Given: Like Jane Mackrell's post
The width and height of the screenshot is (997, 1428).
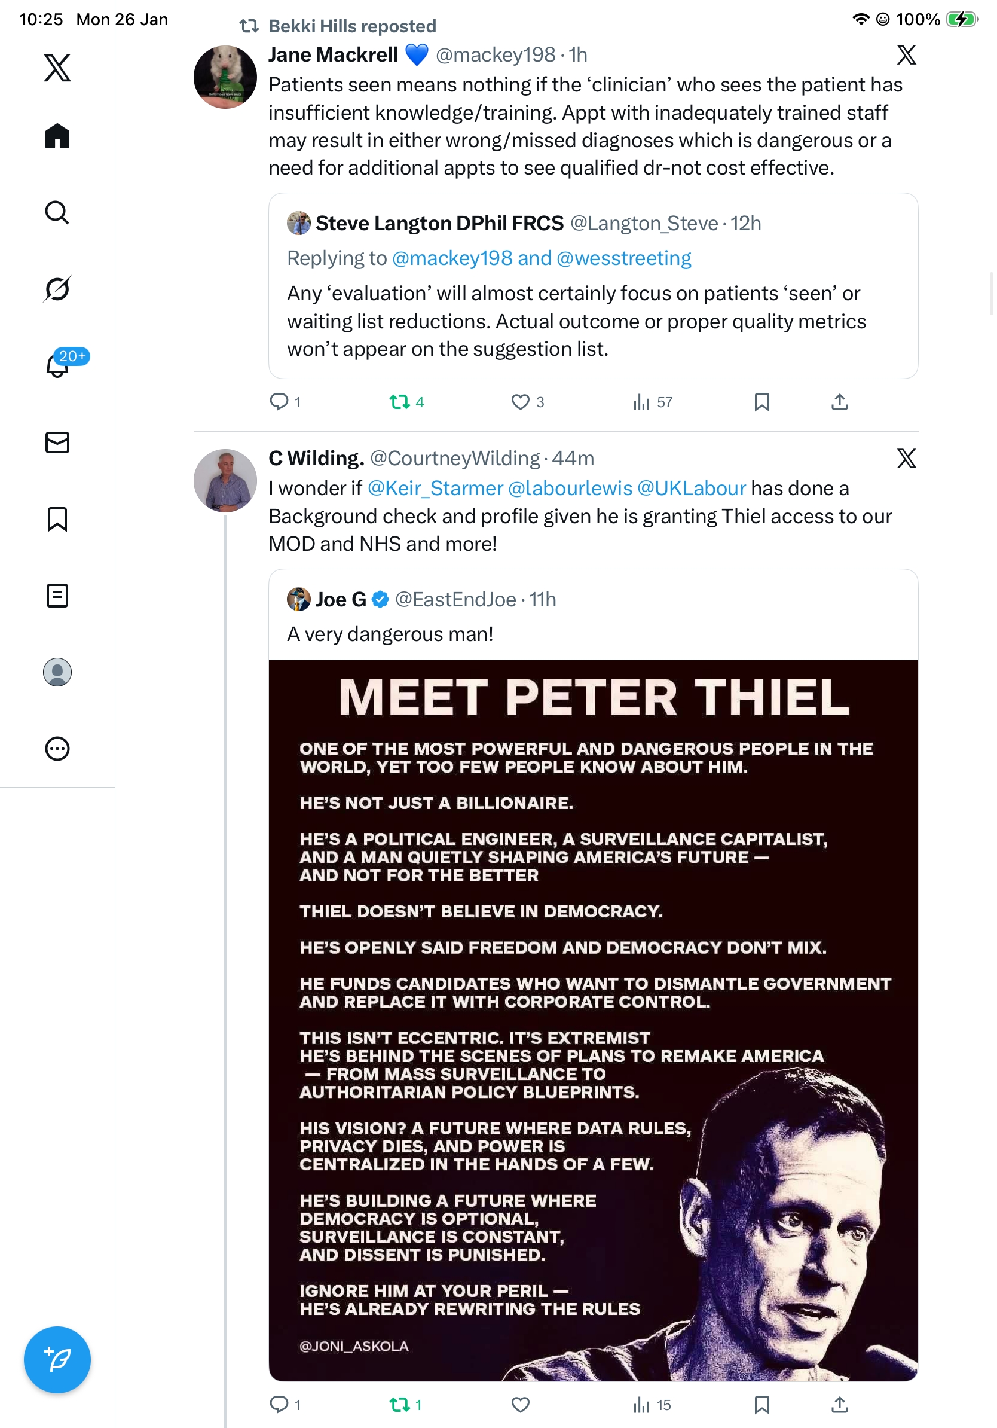Looking at the screenshot, I should pos(520,402).
